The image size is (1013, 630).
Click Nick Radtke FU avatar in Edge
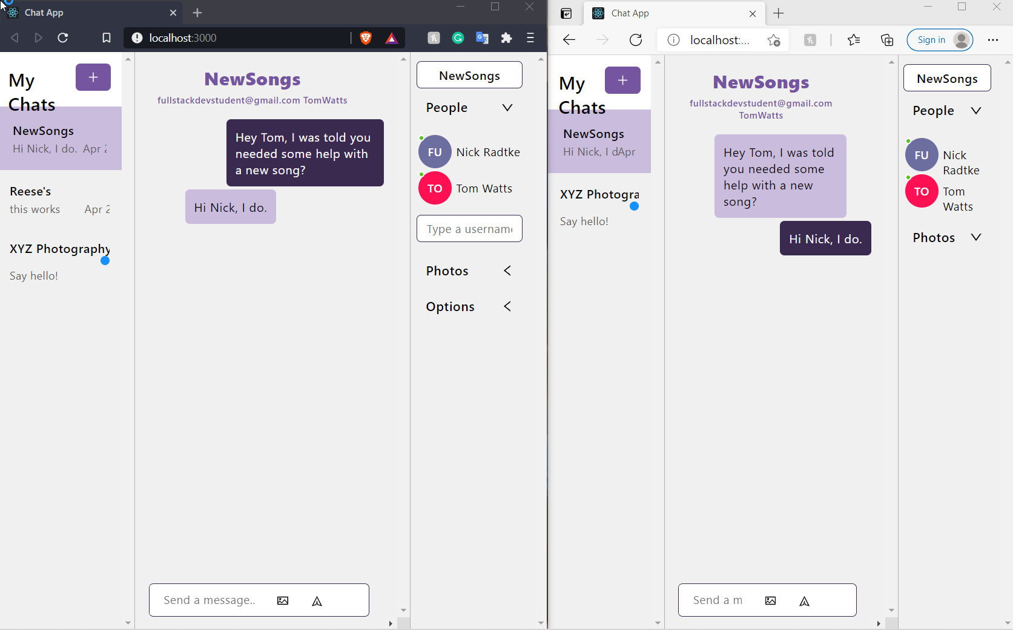coord(922,155)
